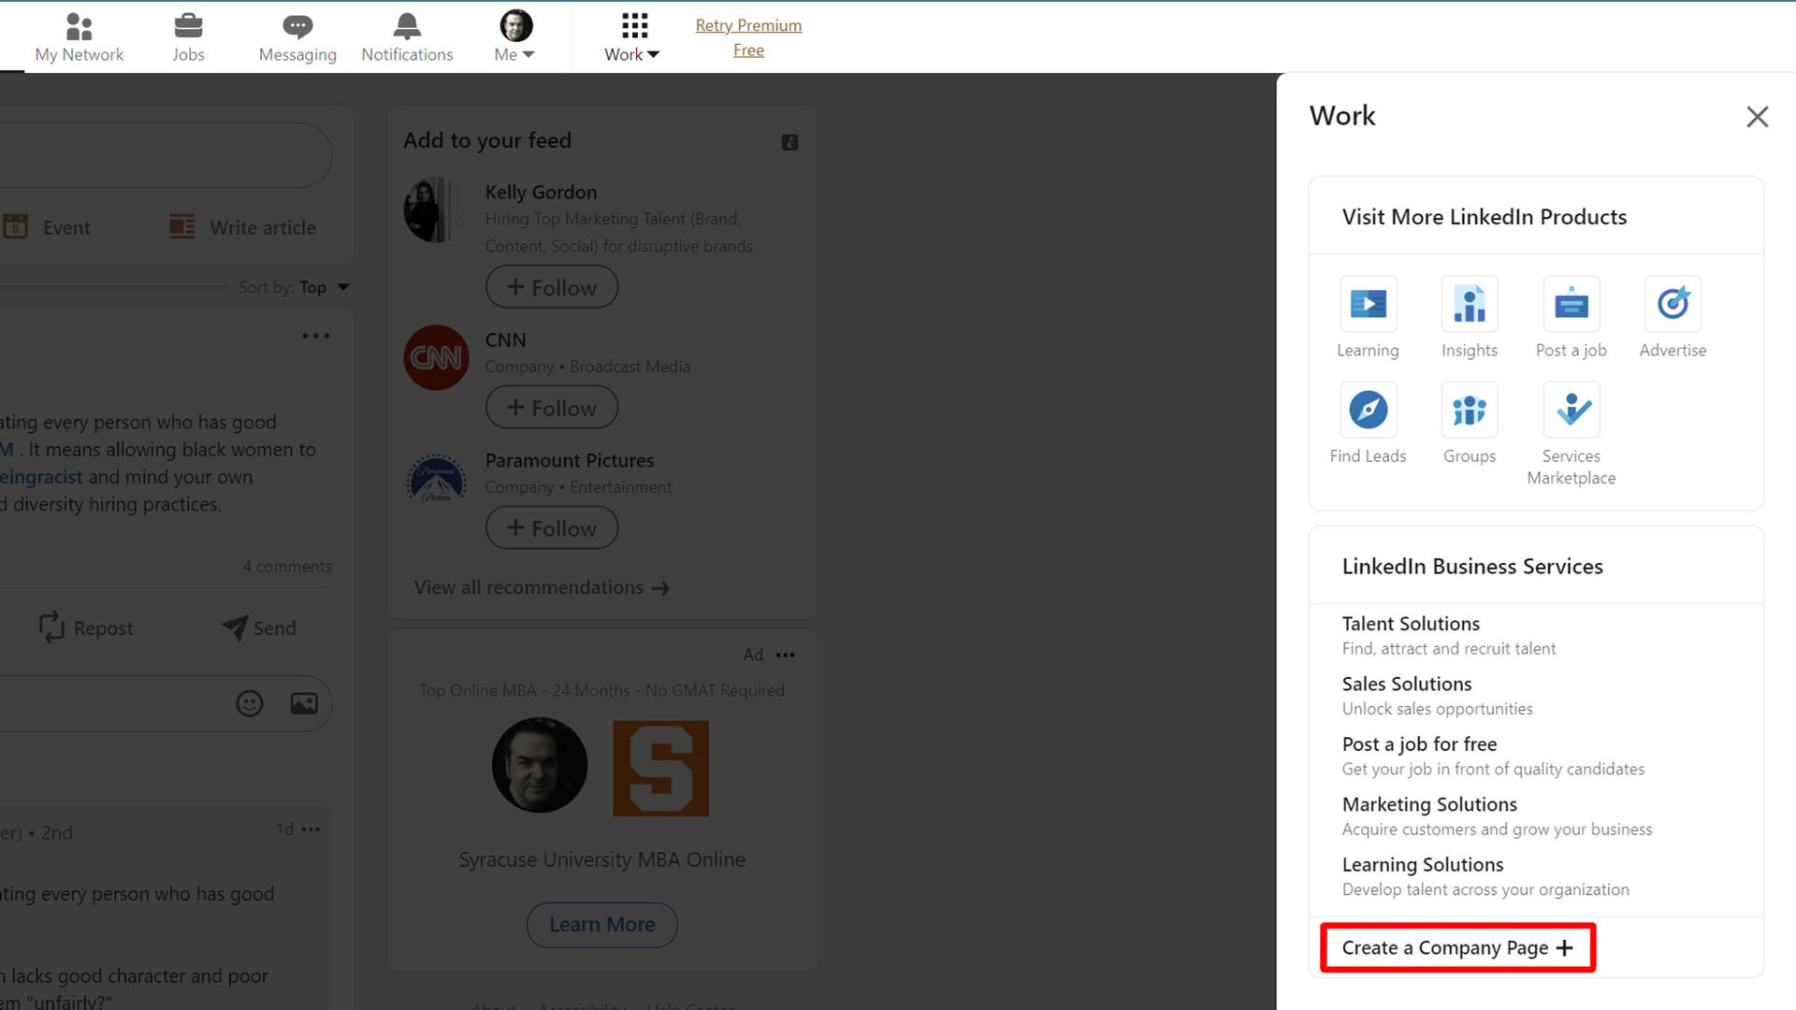Expand the Me profile dropdown
Image resolution: width=1796 pixels, height=1010 pixels.
click(x=514, y=37)
